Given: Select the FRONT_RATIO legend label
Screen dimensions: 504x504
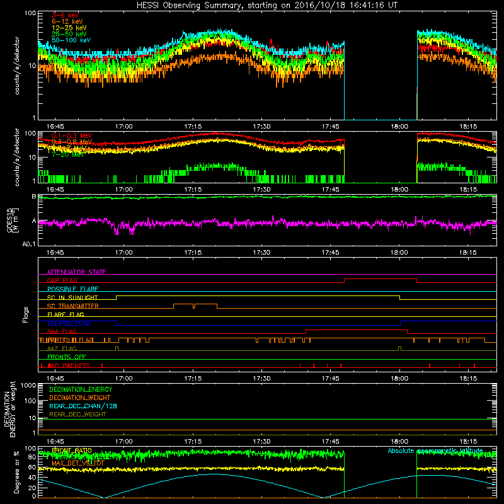Looking at the screenshot, I should tap(72, 450).
